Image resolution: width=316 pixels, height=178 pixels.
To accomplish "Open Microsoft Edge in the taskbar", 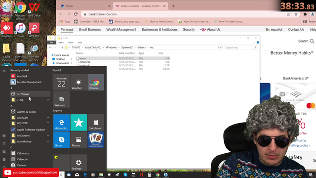I will point(85,175).
